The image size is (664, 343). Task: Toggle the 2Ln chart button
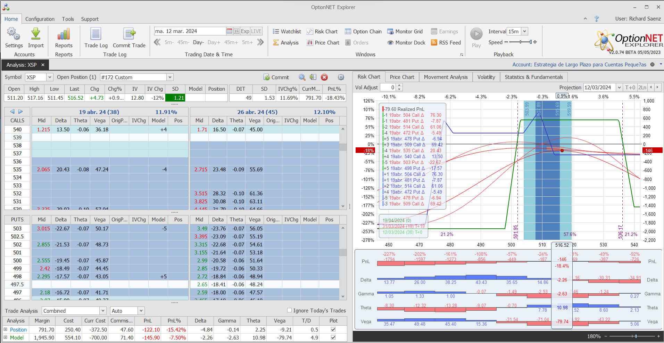[642, 88]
